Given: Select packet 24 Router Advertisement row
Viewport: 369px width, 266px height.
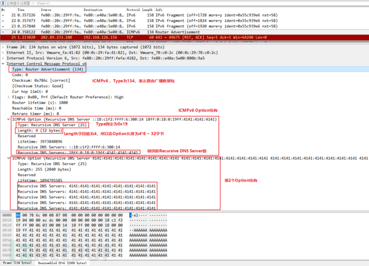Looking at the screenshot, I should pos(184,32).
